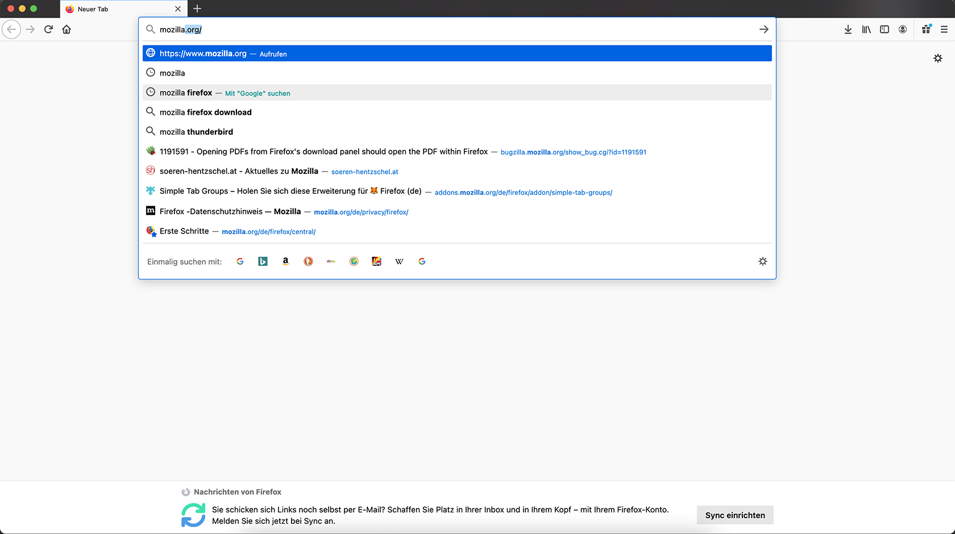Toggle the sidebar view icon
Screen dimensions: 955x534
point(884,30)
